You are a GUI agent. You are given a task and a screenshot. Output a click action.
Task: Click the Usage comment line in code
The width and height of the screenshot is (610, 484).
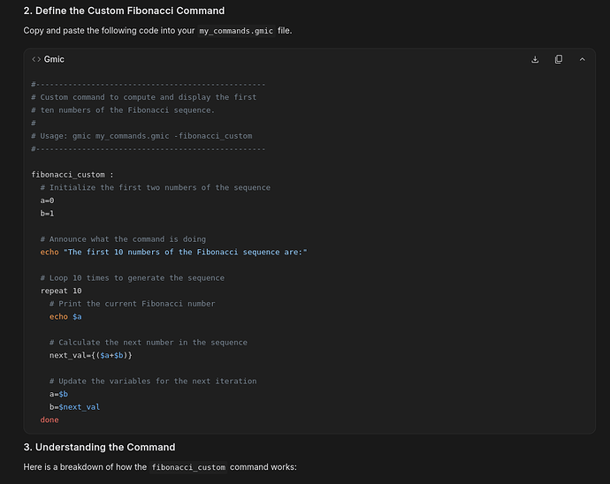tap(146, 136)
